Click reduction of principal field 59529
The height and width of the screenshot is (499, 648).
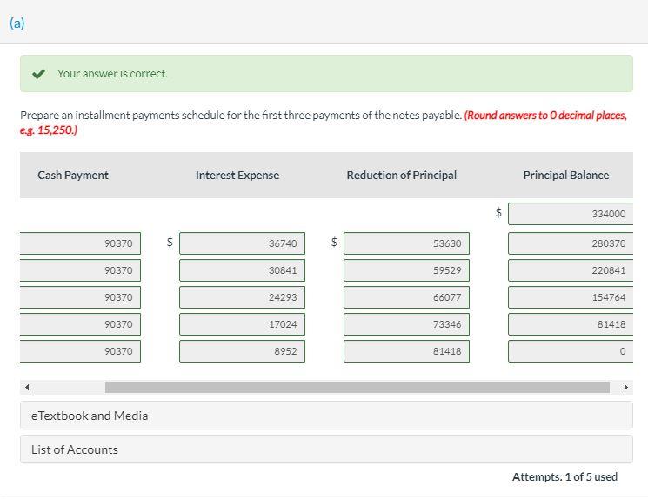[407, 270]
